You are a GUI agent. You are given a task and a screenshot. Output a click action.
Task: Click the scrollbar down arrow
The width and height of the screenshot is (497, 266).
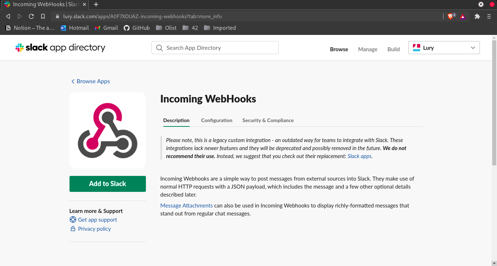494,263
